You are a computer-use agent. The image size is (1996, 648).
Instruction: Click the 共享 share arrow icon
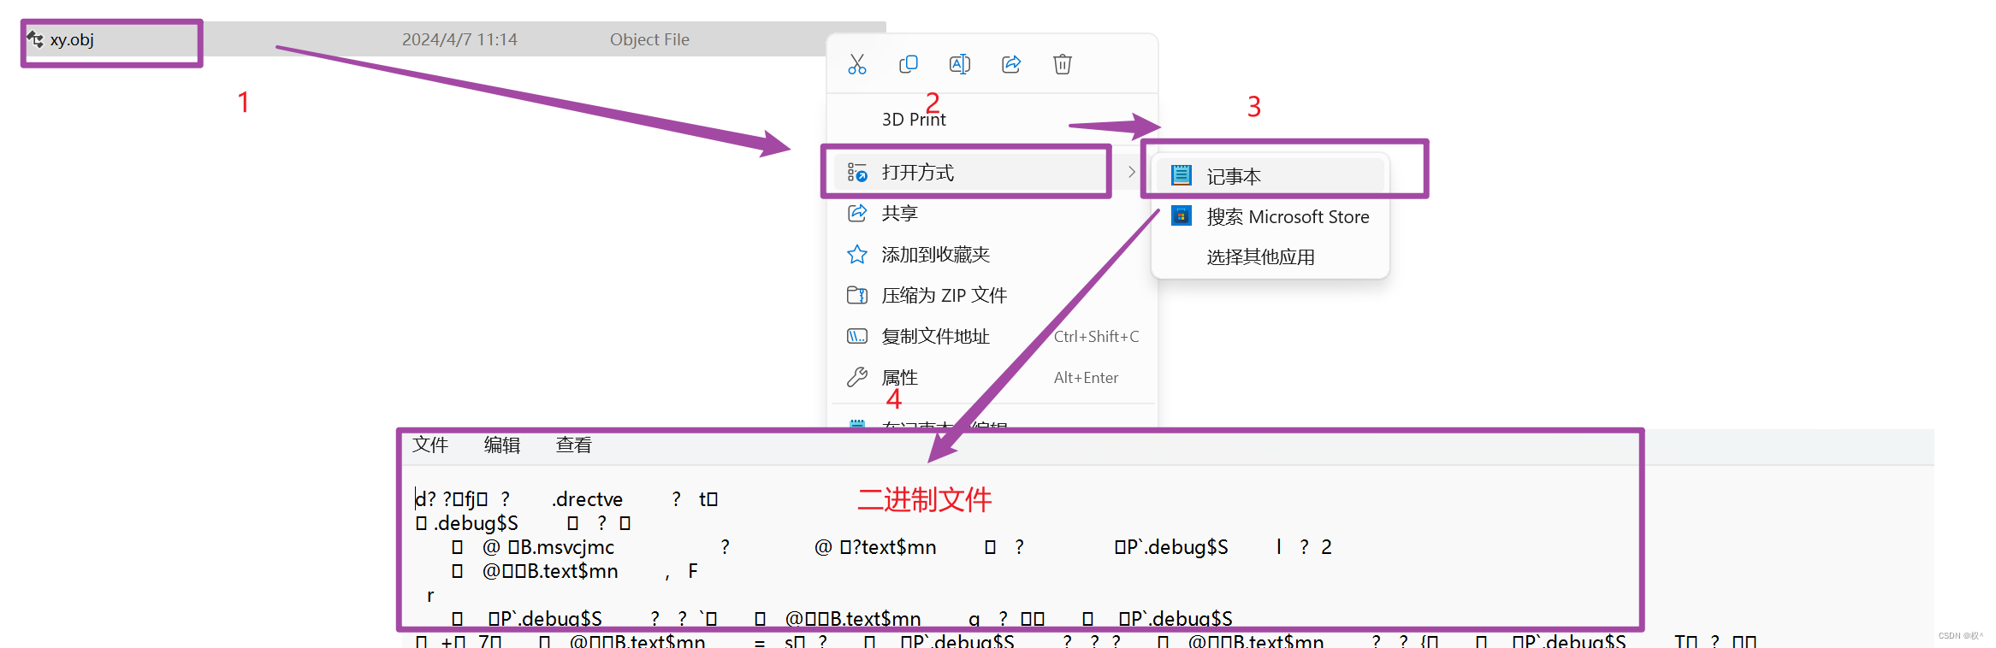click(857, 213)
